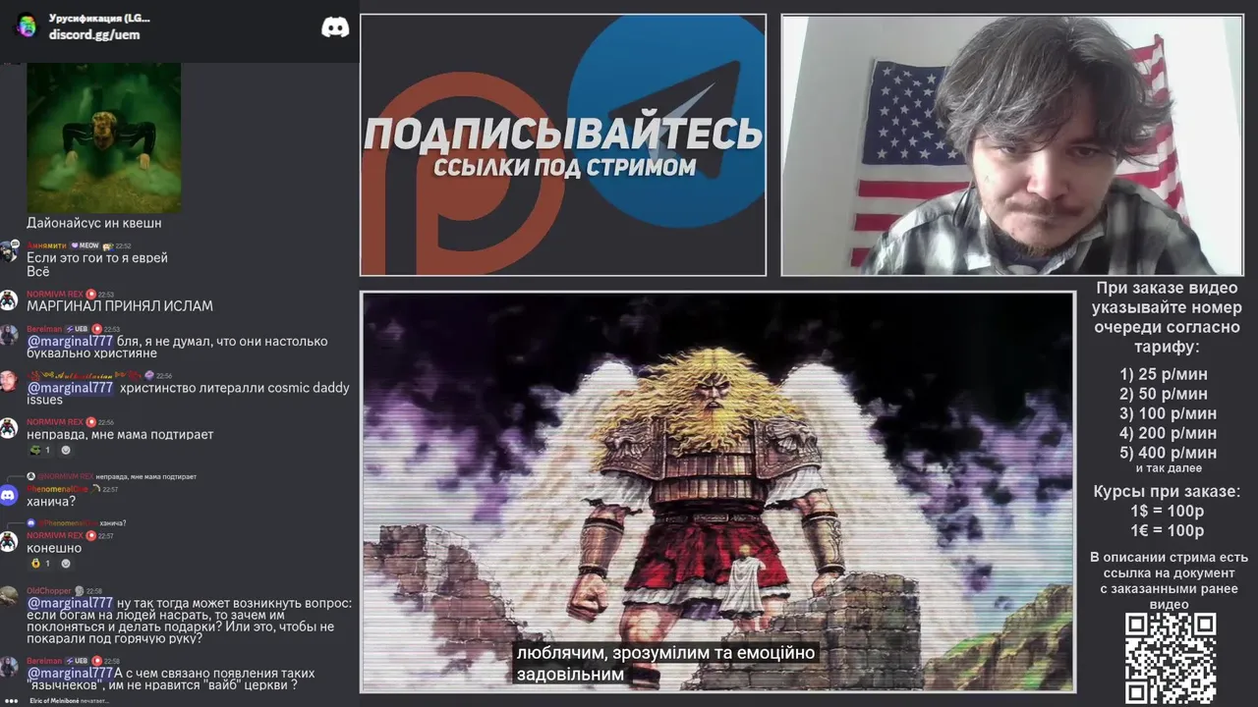Select the message text ханича?
The height and width of the screenshot is (707, 1258).
click(x=51, y=502)
